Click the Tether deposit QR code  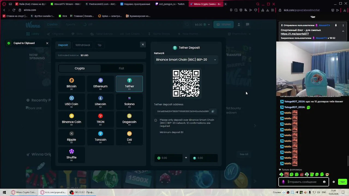[x=186, y=83]
